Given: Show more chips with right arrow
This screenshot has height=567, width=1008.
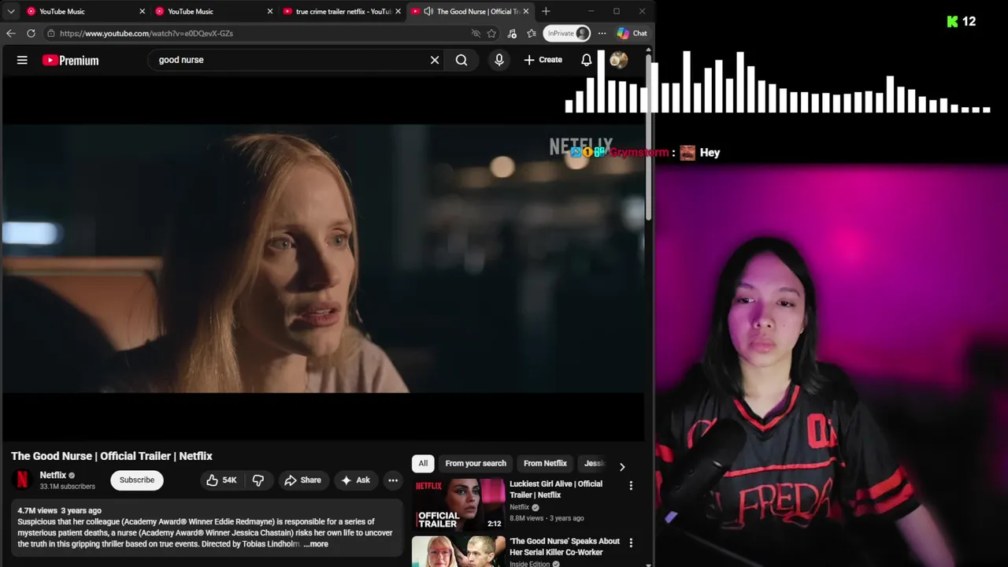Looking at the screenshot, I should pyautogui.click(x=622, y=466).
